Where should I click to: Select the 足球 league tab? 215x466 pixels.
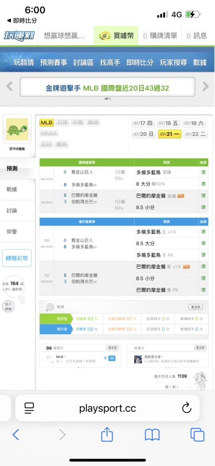point(47,145)
